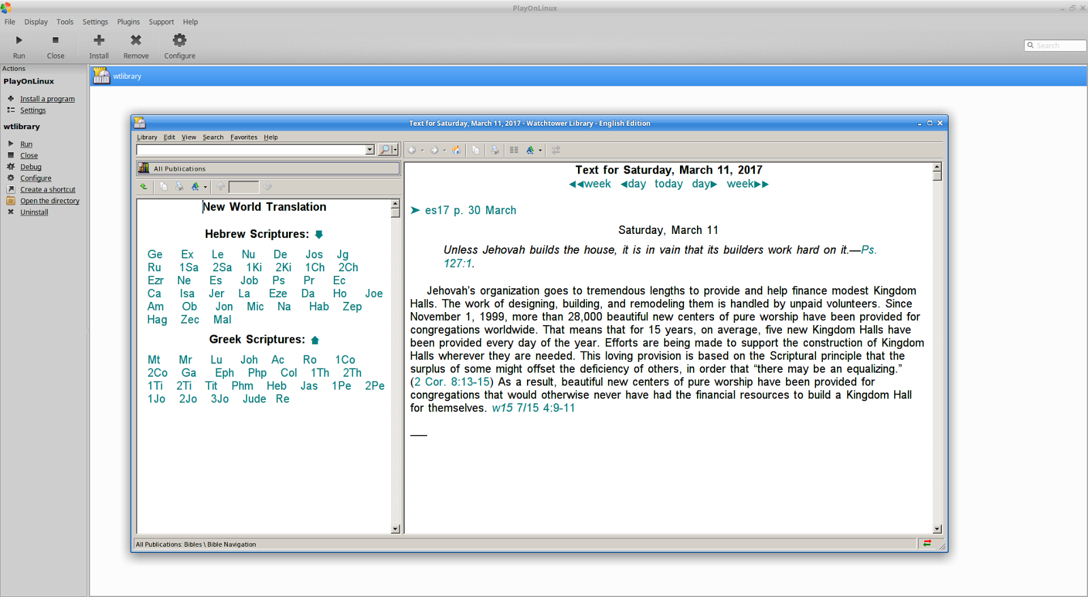
Task: Open the PlayOnLinux Plugins menu
Action: (x=129, y=22)
